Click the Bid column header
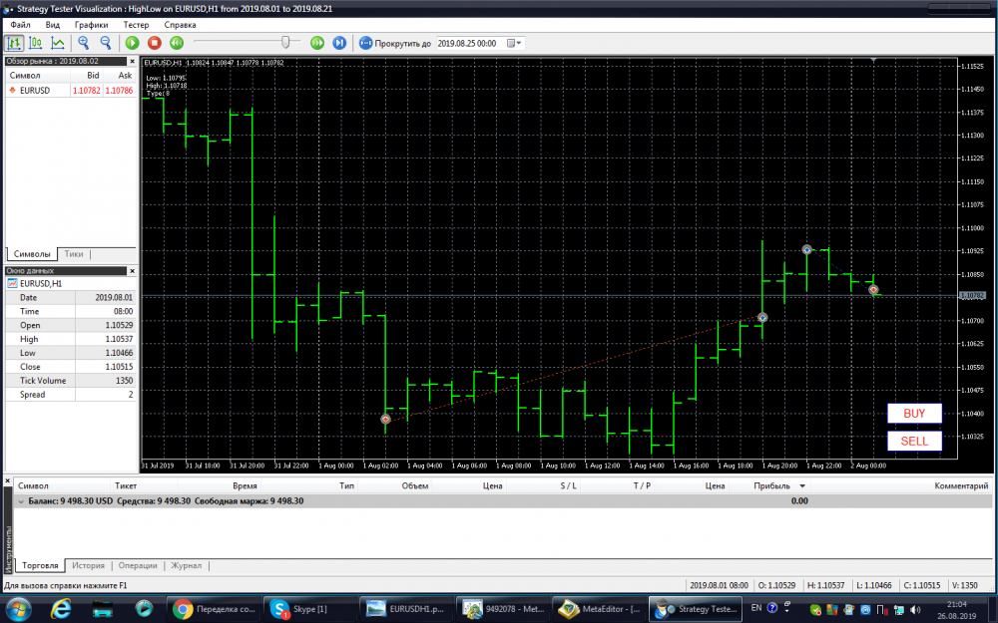998x623 pixels. point(93,75)
